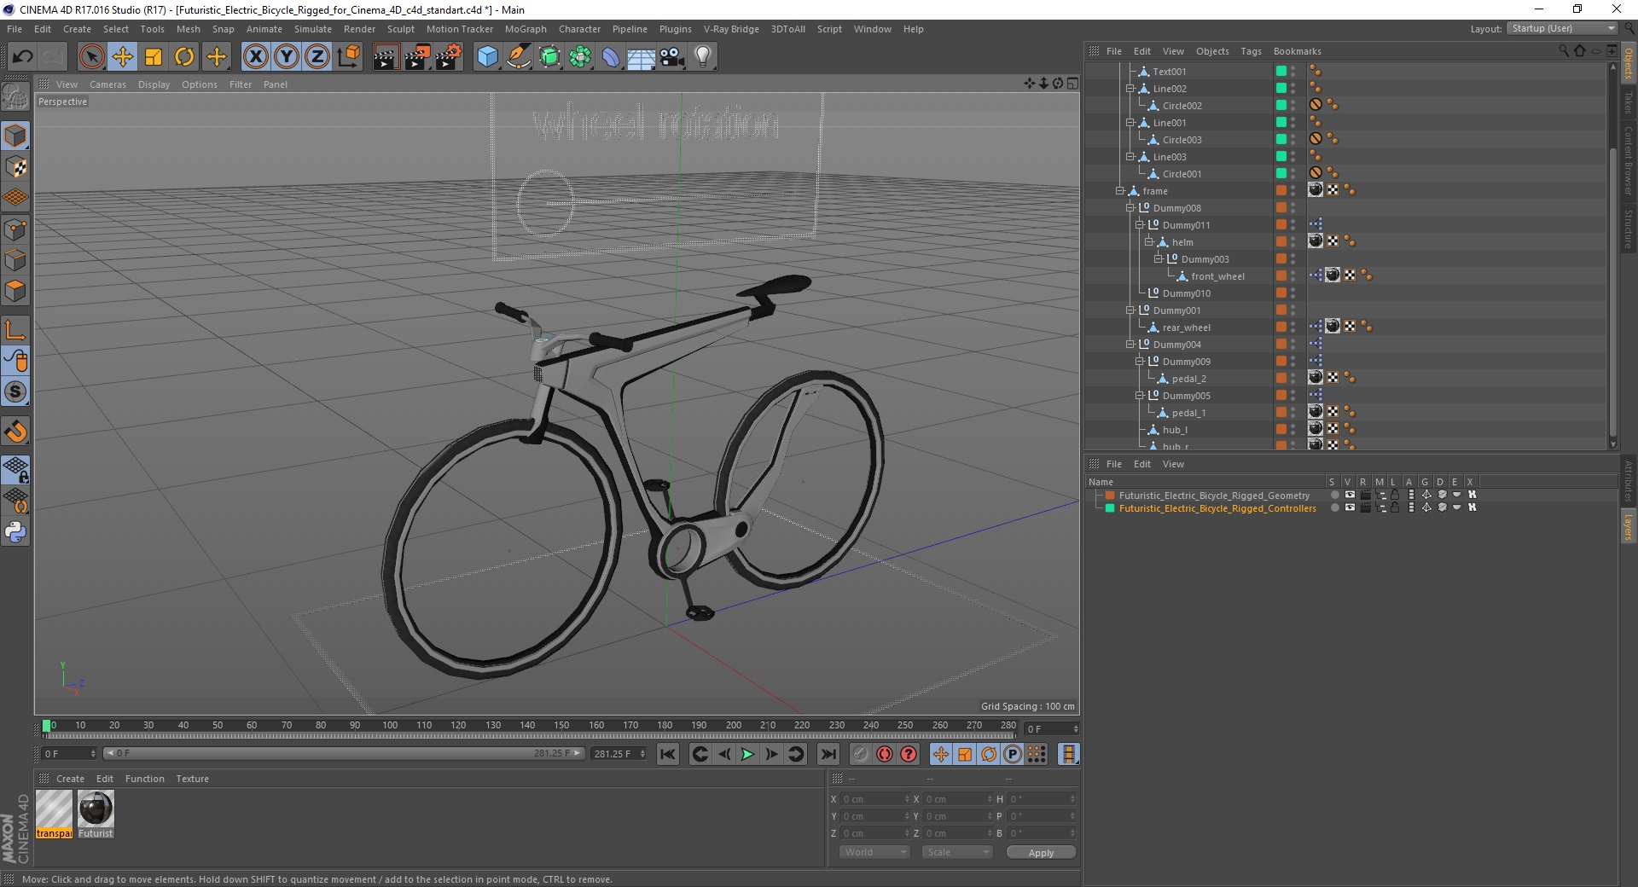Screen dimensions: 1638x887
Task: Add a Cube primitive object
Action: (487, 57)
